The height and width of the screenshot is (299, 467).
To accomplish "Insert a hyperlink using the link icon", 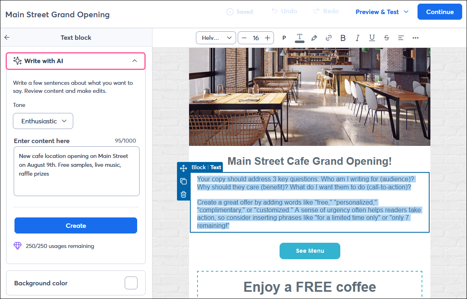I will click(x=329, y=37).
